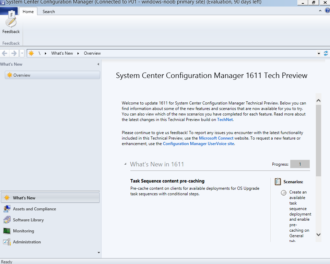Image resolution: width=330 pixels, height=264 pixels.
Task: Click the Monitoring screen icon
Action: tap(7, 231)
